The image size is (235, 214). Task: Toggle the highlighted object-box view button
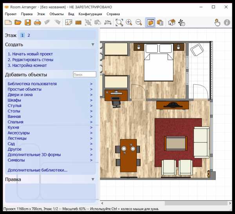(x=150, y=23)
